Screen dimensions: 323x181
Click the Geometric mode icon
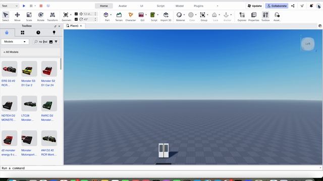[x=66, y=15]
